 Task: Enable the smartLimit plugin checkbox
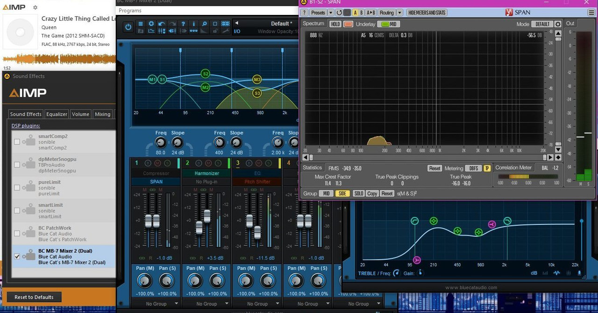[x=17, y=210]
